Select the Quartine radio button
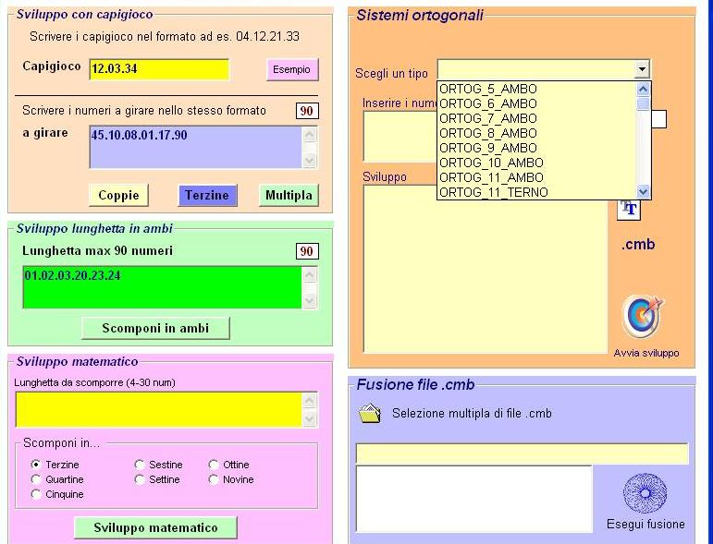Image resolution: width=713 pixels, height=544 pixels. 36,479
